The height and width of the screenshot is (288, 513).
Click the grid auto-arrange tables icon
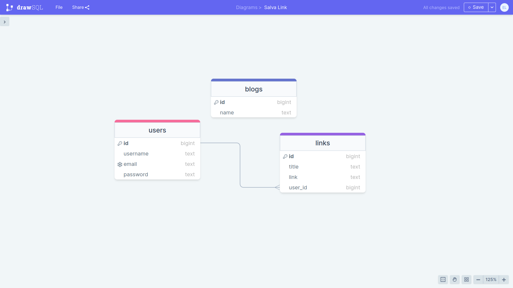(466, 279)
